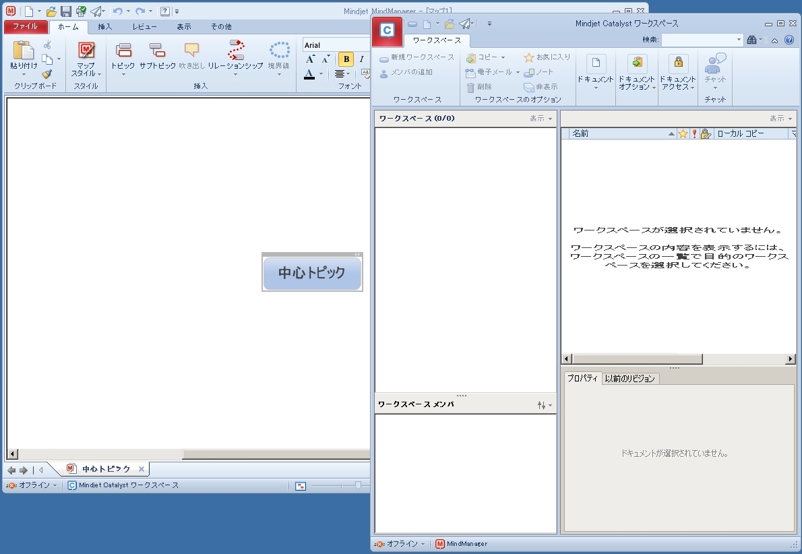The image size is (802, 554).
Task: Open the Paste (貼り付け) dropdown arrow
Action: click(24, 75)
